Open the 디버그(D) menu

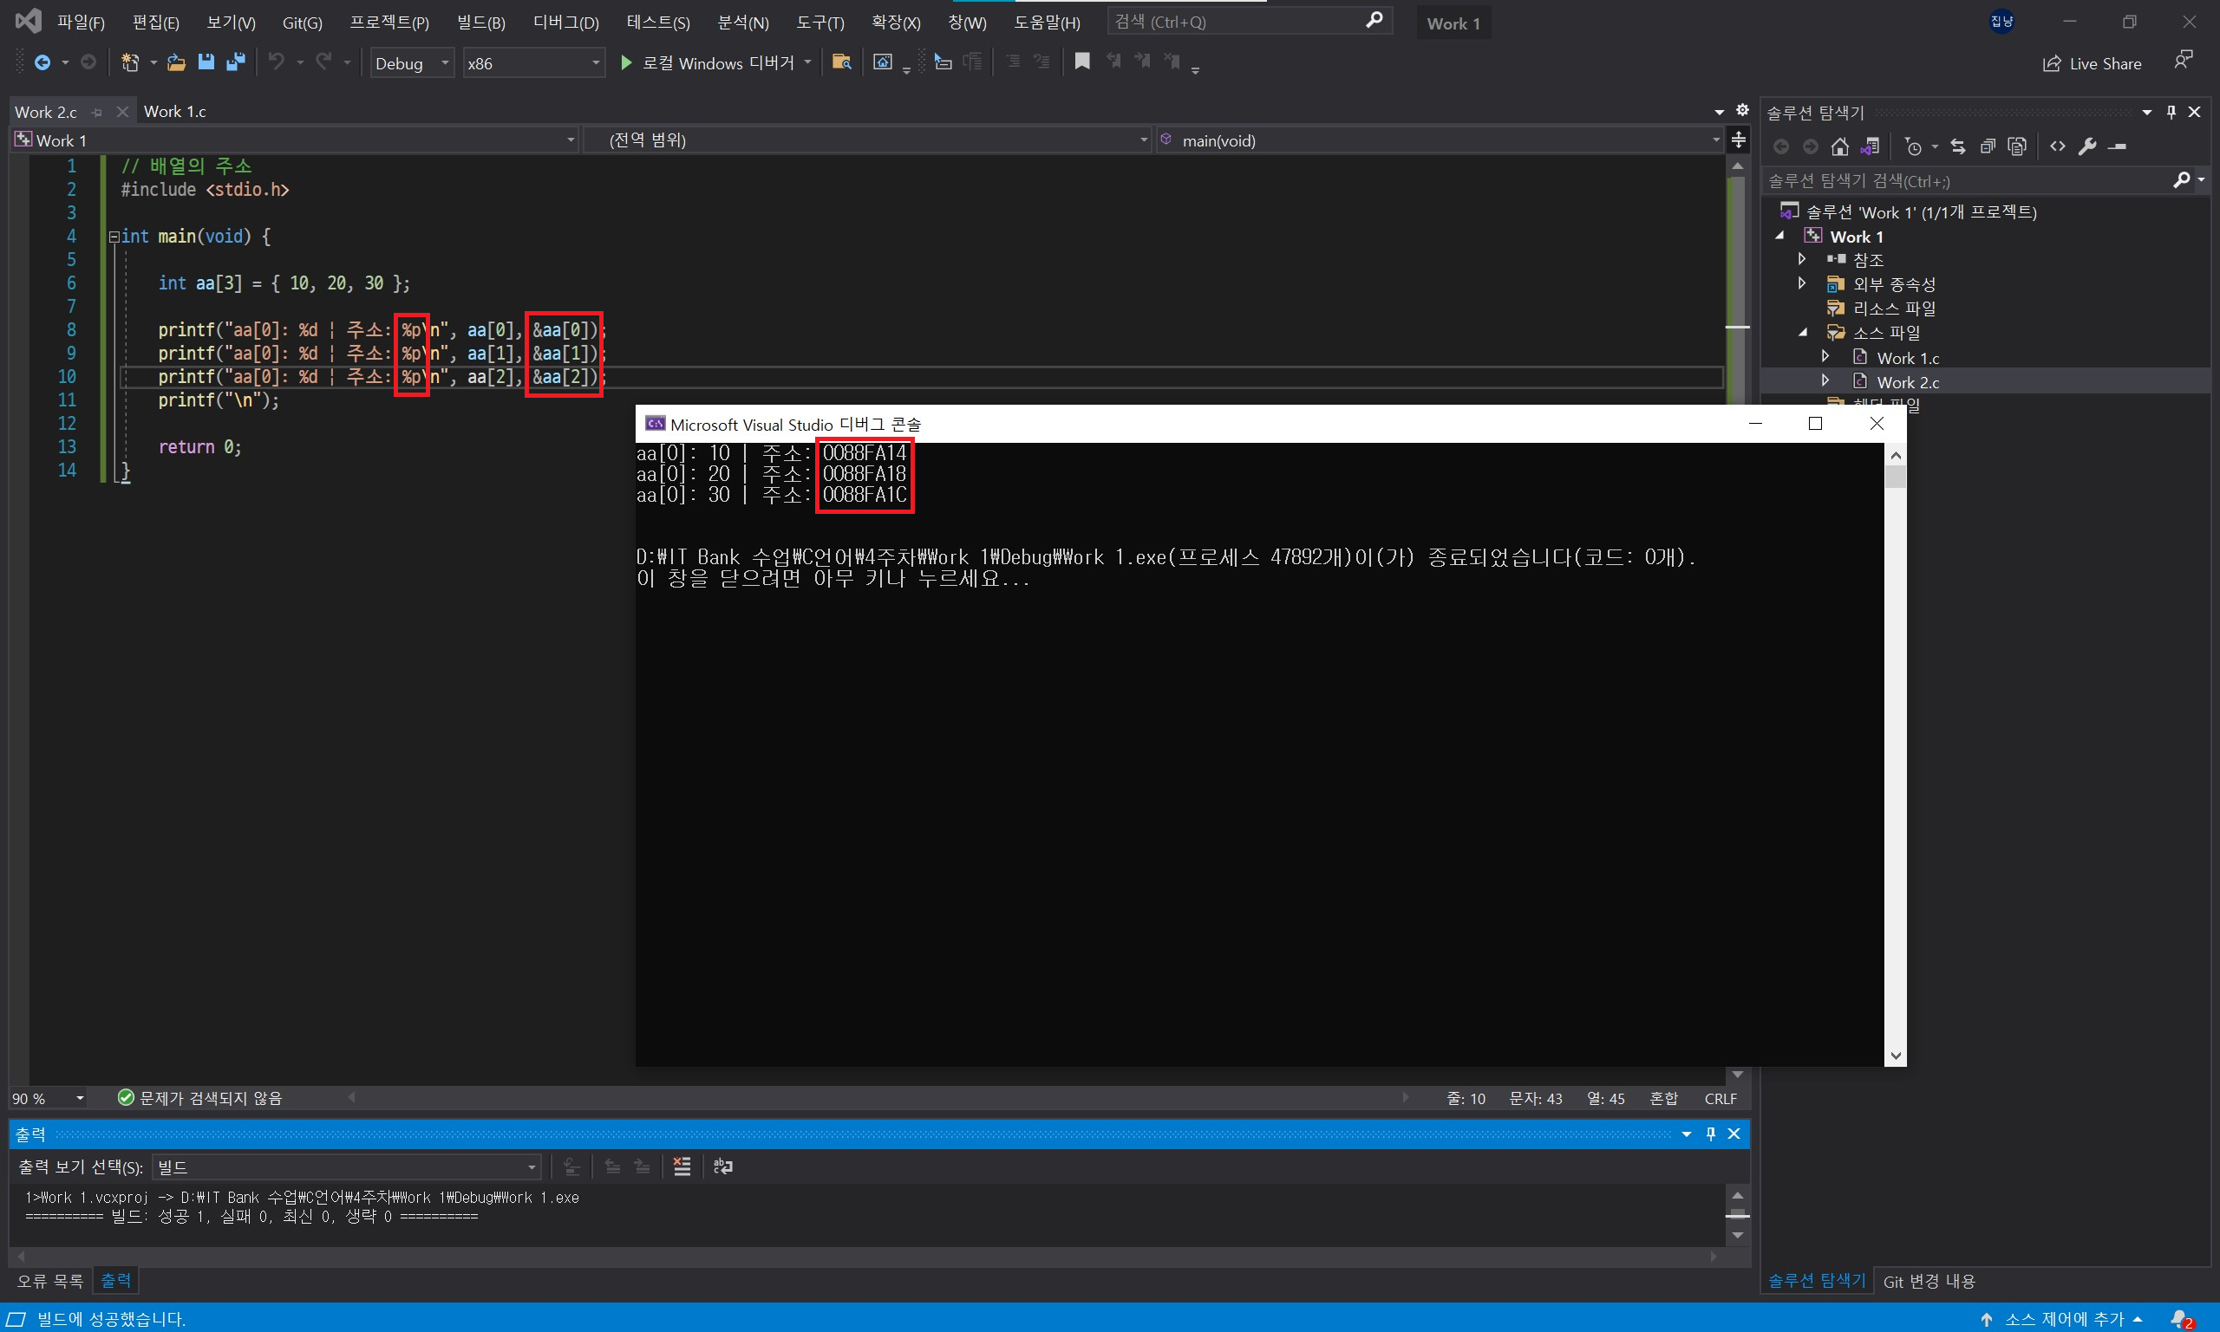[565, 23]
